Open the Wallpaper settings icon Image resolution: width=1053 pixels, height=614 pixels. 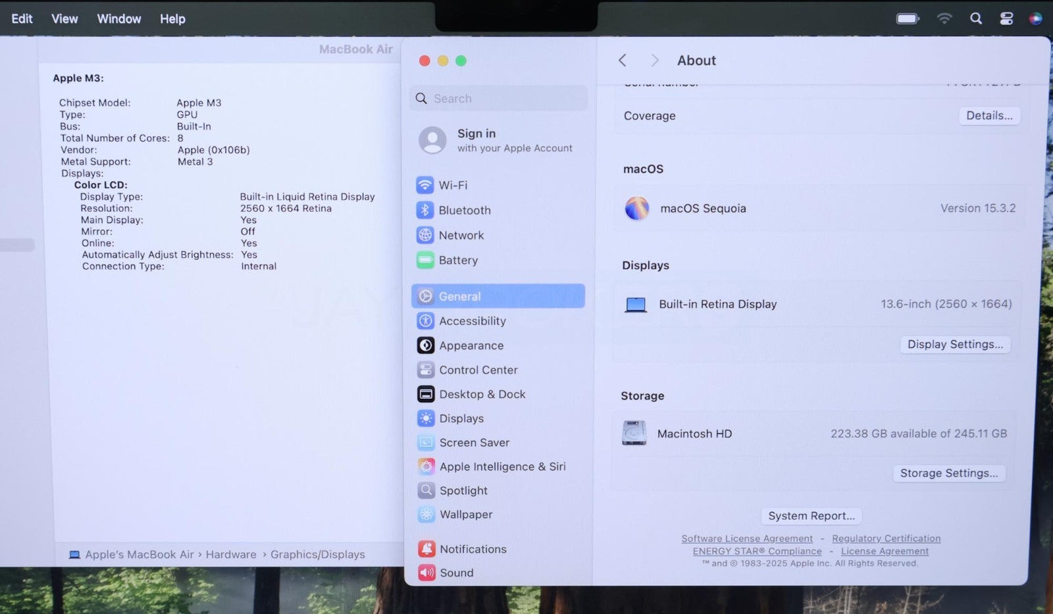426,515
